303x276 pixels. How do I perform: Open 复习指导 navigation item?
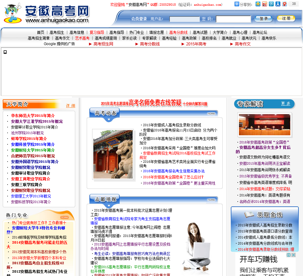click(97, 32)
